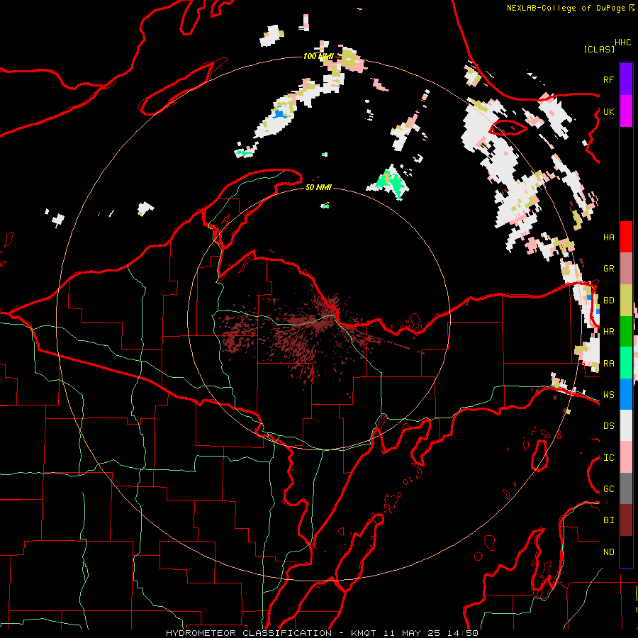This screenshot has width=638, height=638.
Task: Click the IC legend label
Action: point(608,457)
